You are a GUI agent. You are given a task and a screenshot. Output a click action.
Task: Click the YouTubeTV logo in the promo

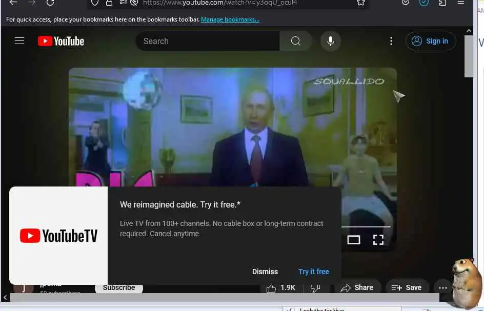click(x=58, y=236)
